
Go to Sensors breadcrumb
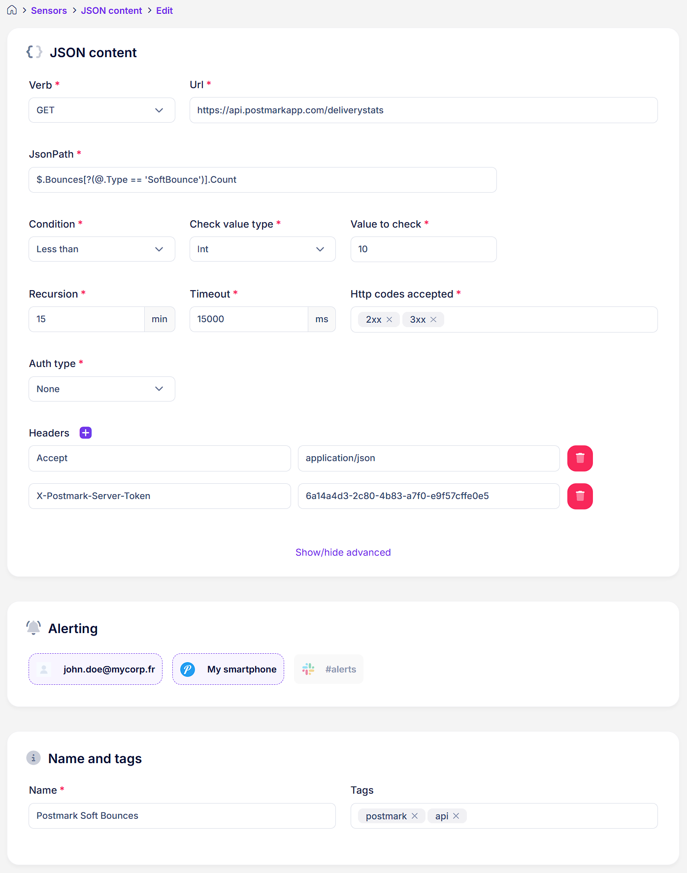tap(49, 11)
